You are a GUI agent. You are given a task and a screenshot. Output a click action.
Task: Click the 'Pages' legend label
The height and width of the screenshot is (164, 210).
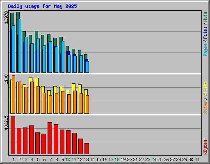[205, 50]
